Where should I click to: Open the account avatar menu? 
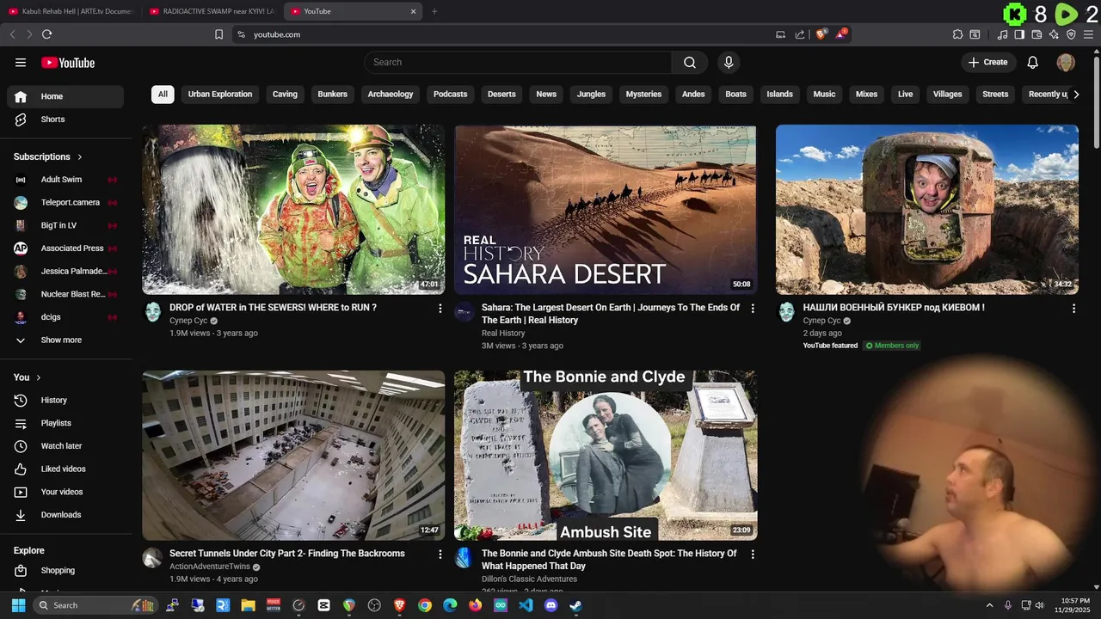point(1066,62)
